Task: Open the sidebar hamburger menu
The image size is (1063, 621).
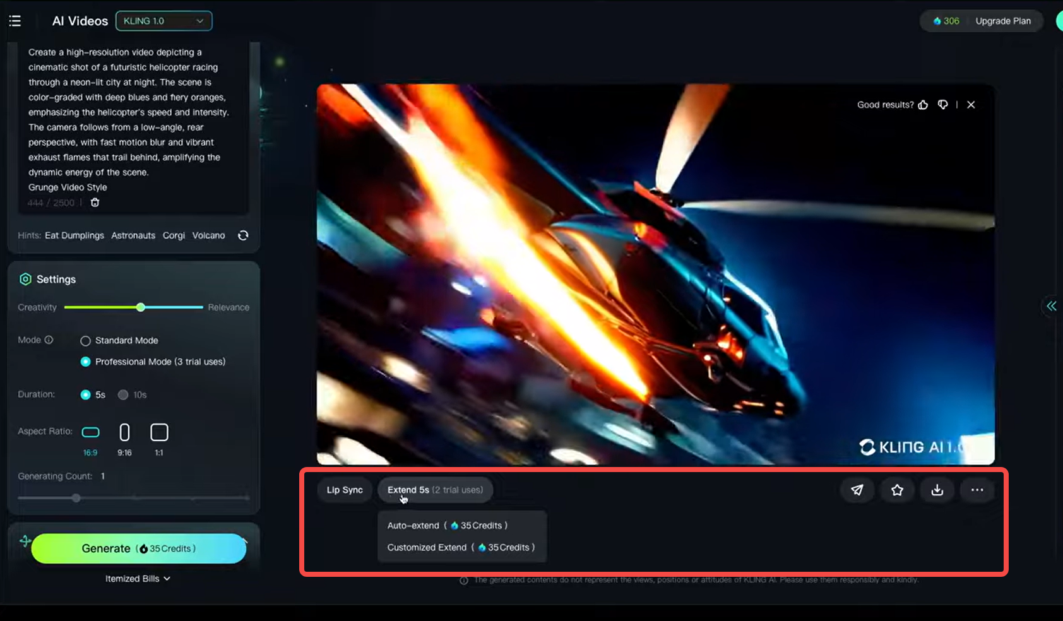Action: click(15, 20)
